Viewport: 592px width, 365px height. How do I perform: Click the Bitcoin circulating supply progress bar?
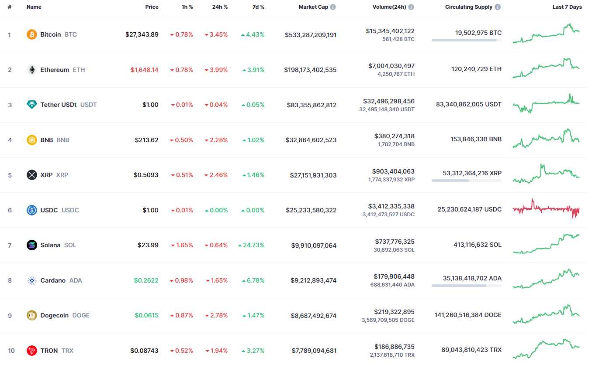tap(466, 40)
